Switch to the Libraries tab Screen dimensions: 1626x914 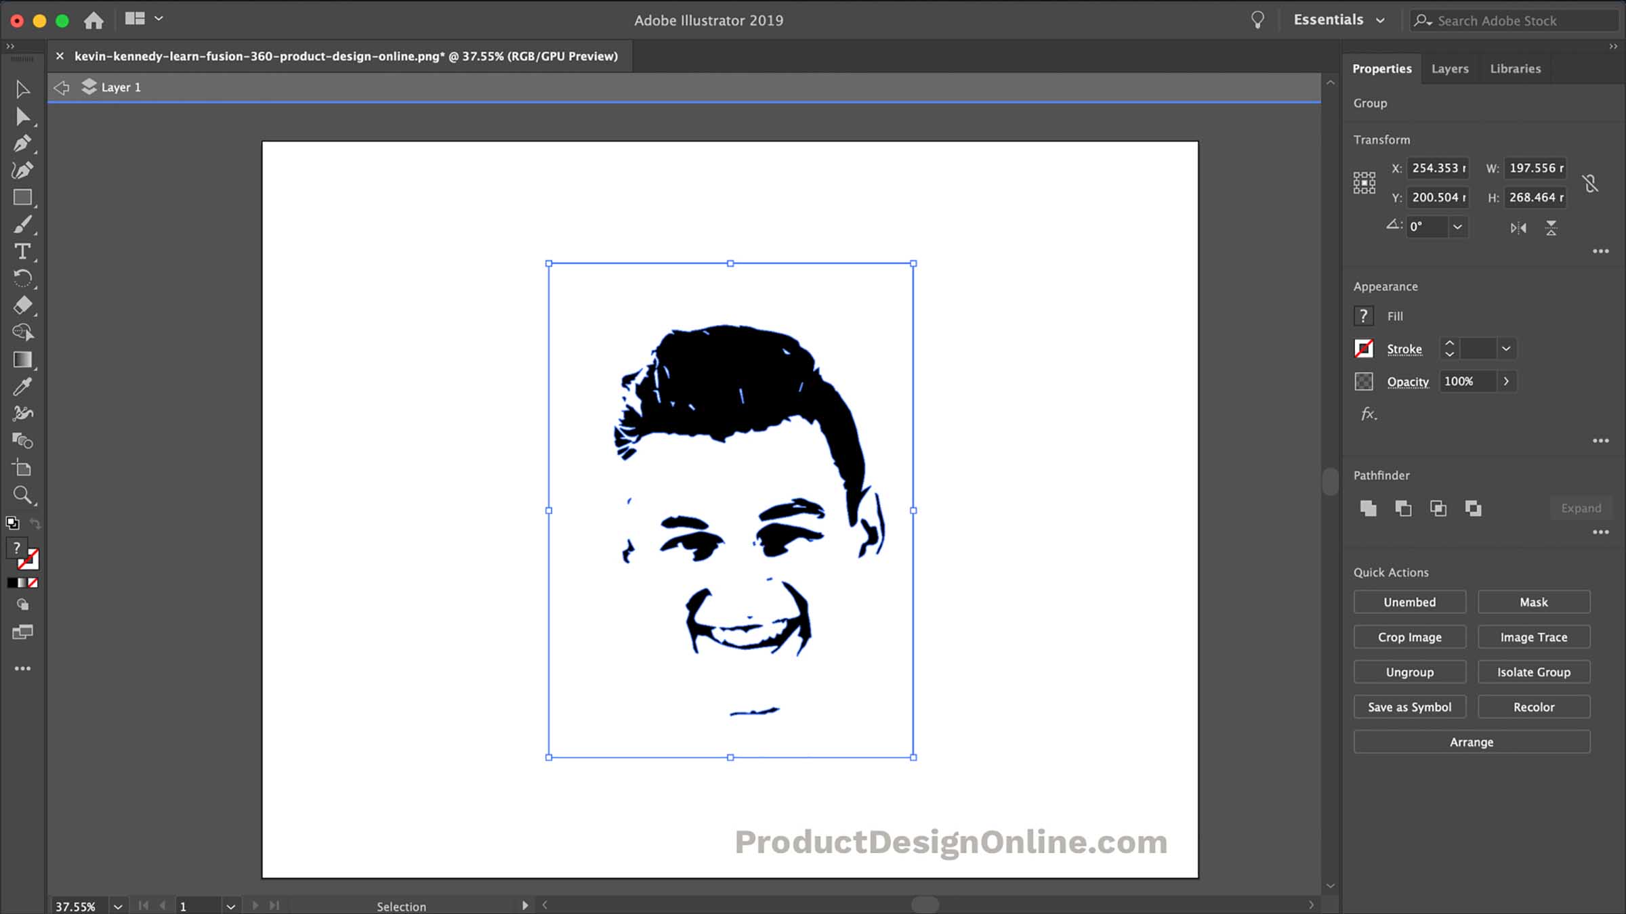(x=1514, y=68)
